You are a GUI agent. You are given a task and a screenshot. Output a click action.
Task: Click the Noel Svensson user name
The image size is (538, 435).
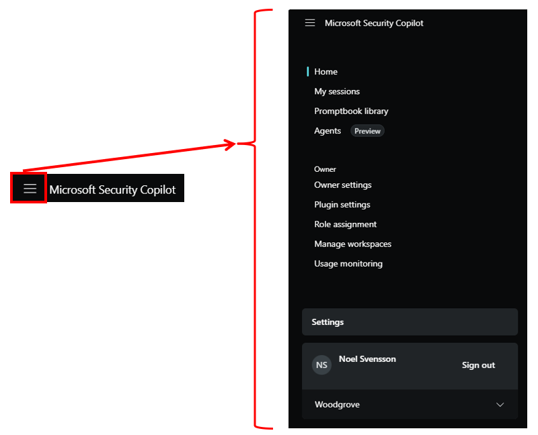pyautogui.click(x=367, y=359)
